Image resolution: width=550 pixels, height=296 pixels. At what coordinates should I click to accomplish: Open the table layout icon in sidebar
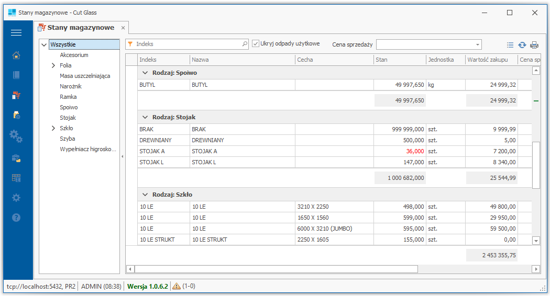tap(16, 178)
